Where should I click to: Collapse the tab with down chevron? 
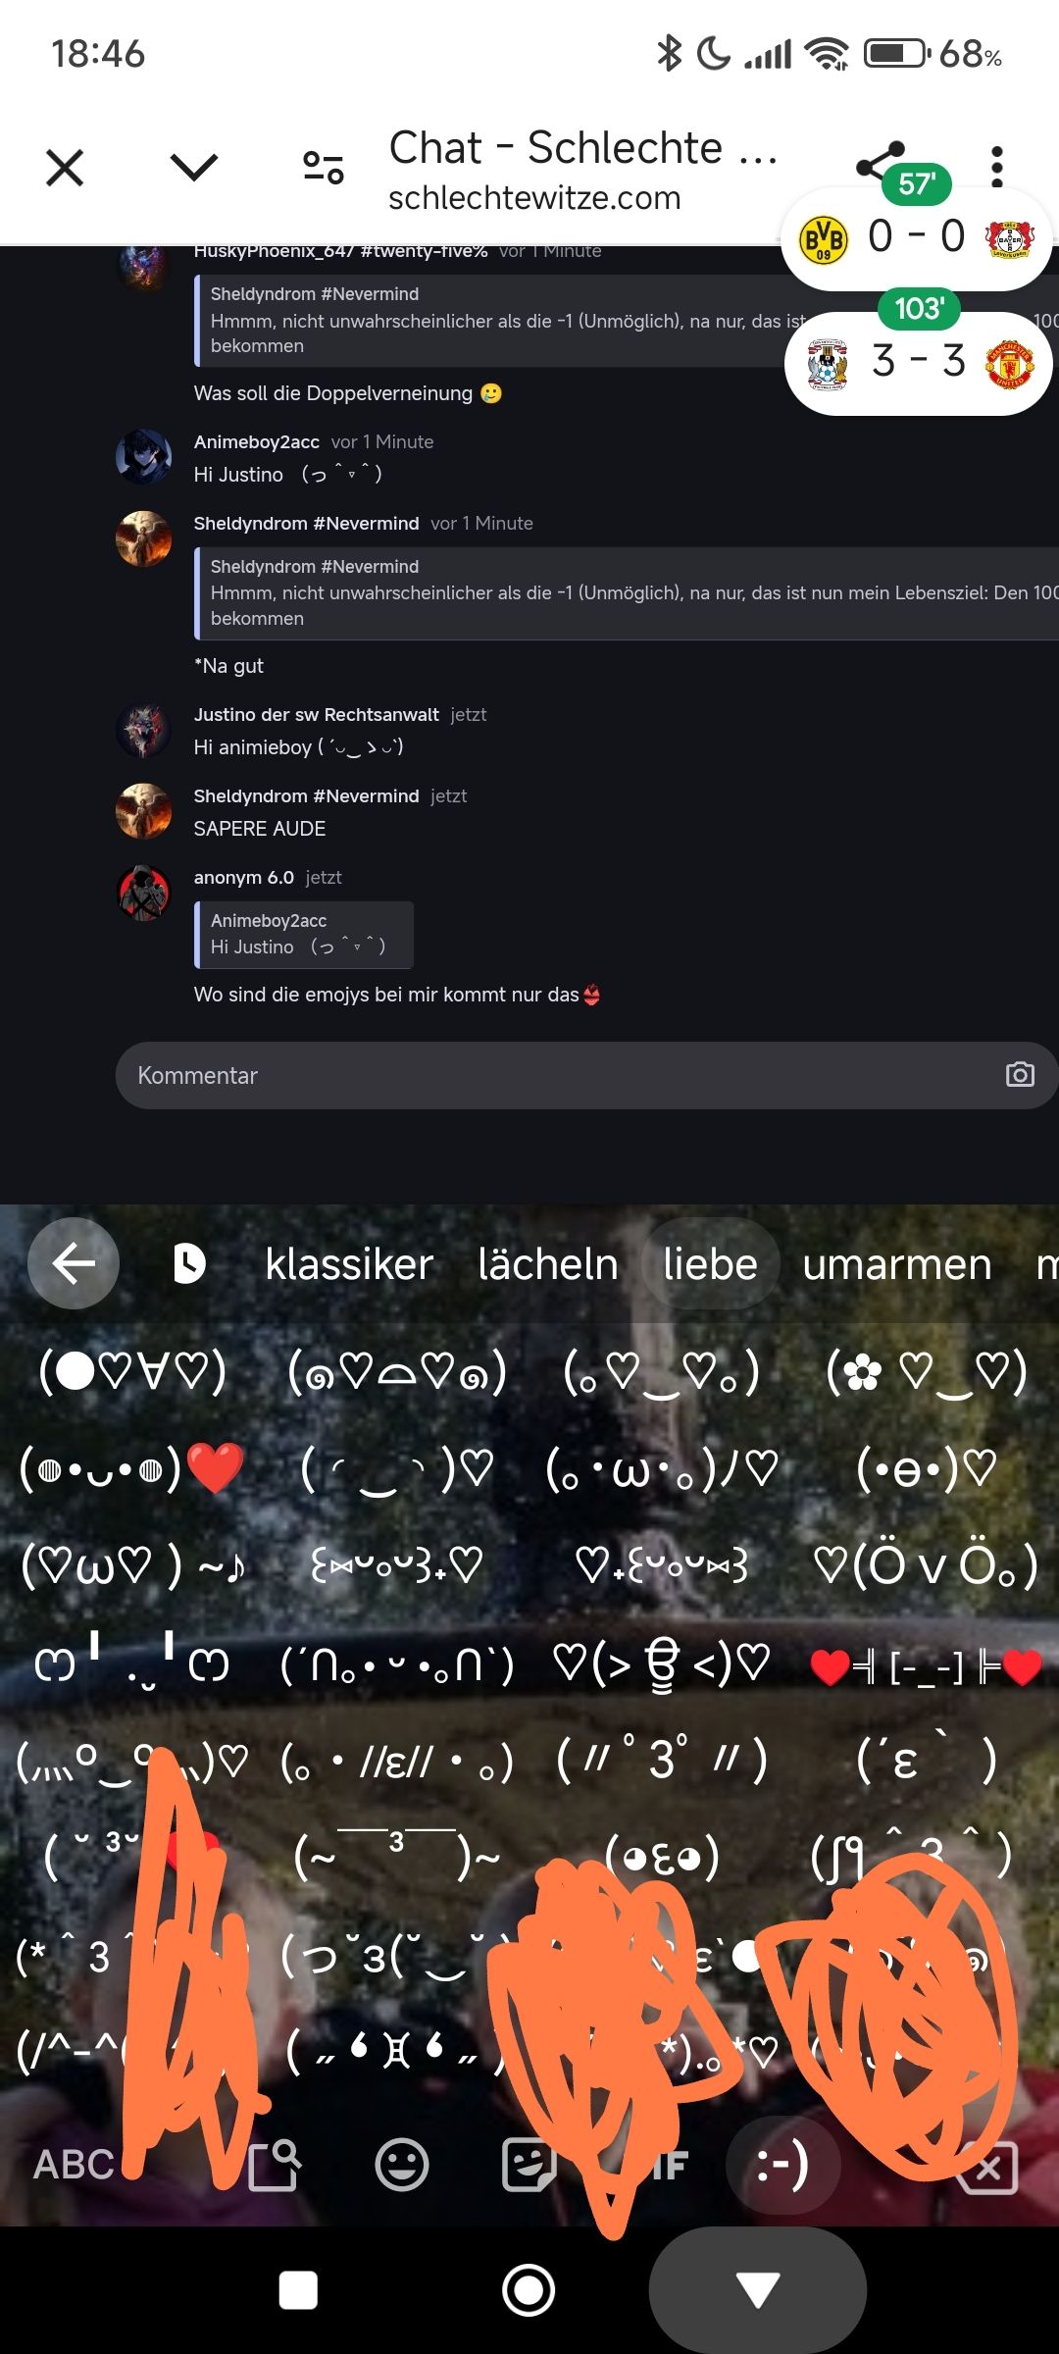[194, 167]
